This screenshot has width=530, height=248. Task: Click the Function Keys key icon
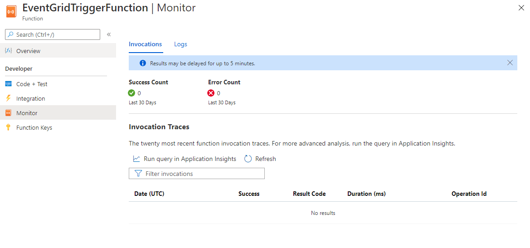pyautogui.click(x=8, y=127)
